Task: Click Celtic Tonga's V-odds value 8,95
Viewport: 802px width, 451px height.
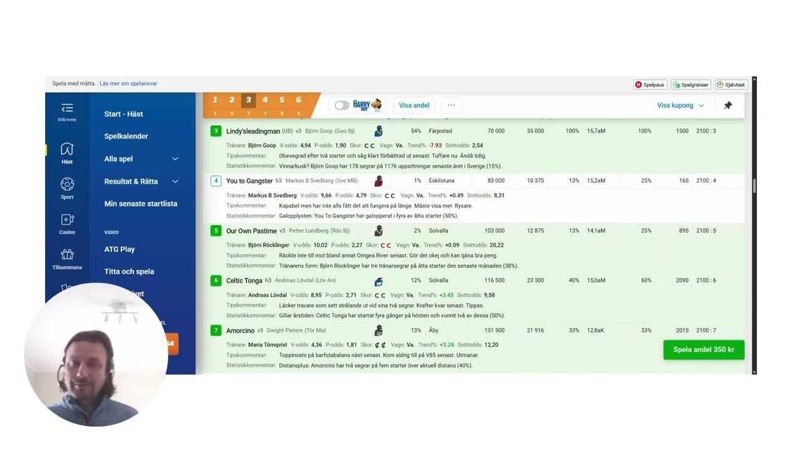Action: (x=316, y=295)
